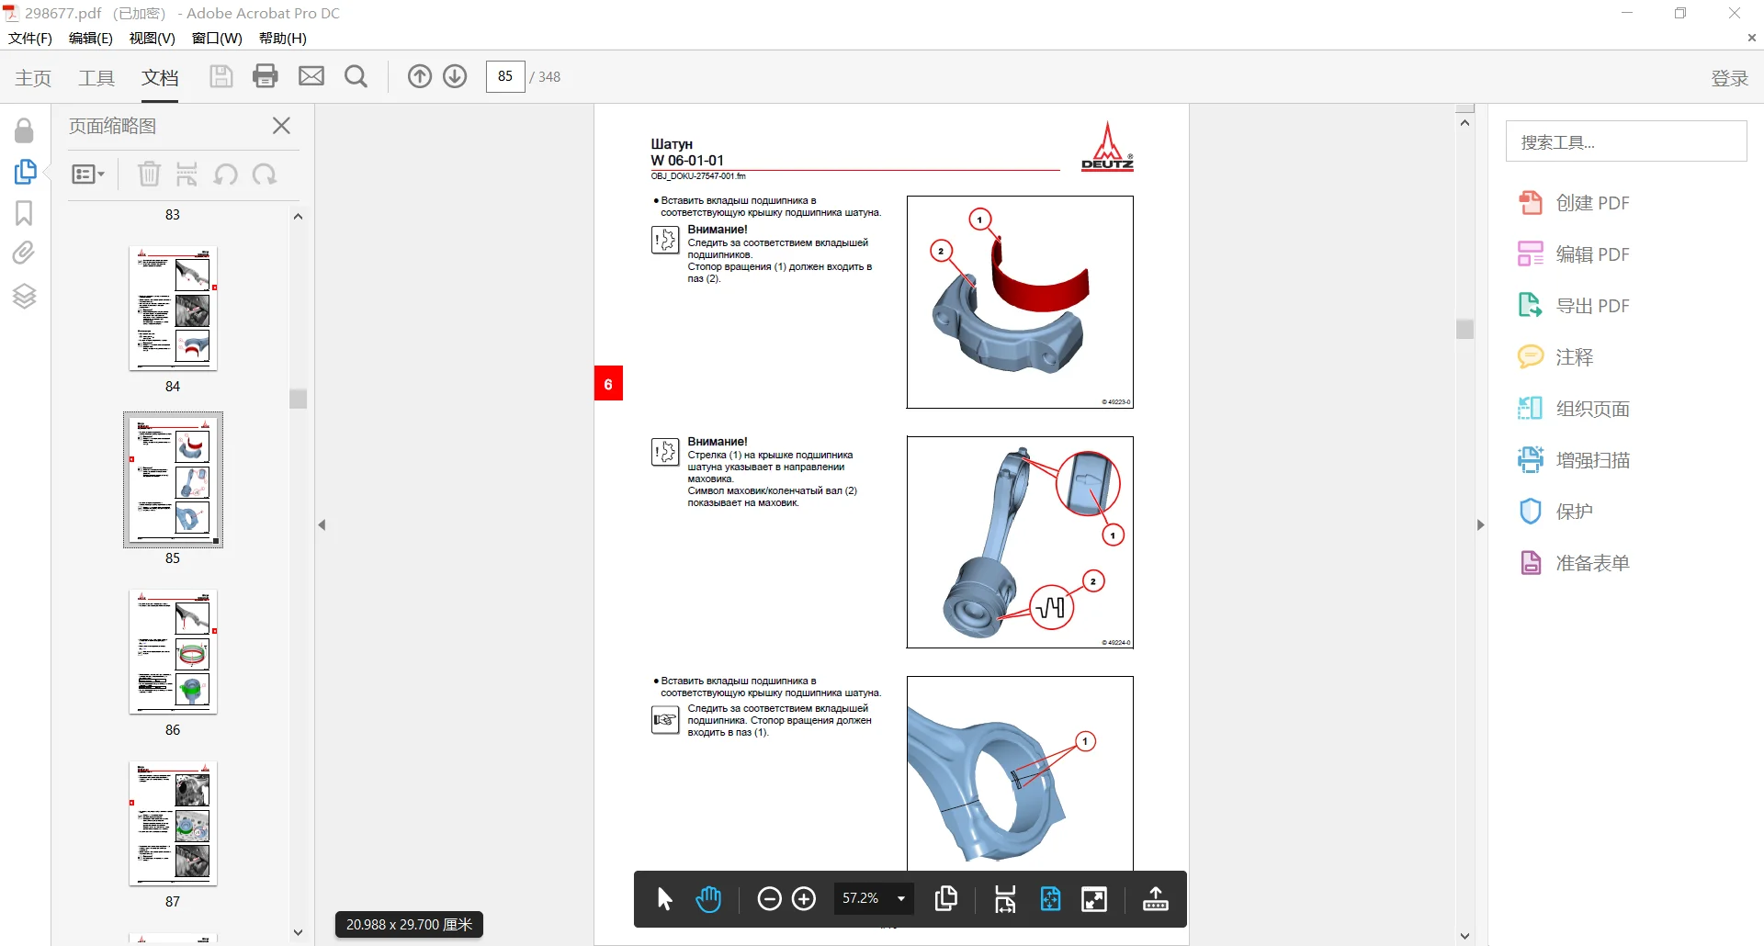Click the lock security icon in sidebar
1764x946 pixels.
pos(25,130)
